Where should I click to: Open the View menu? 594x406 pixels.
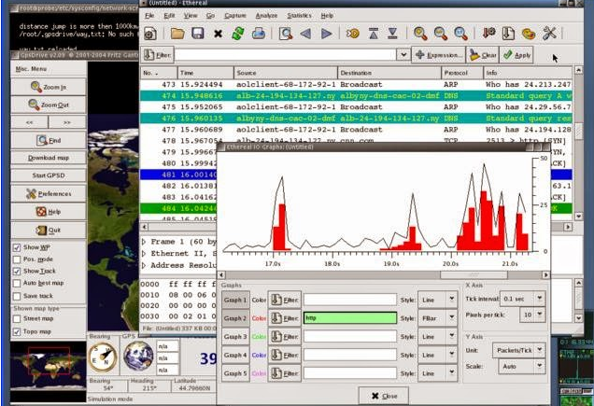(x=191, y=16)
